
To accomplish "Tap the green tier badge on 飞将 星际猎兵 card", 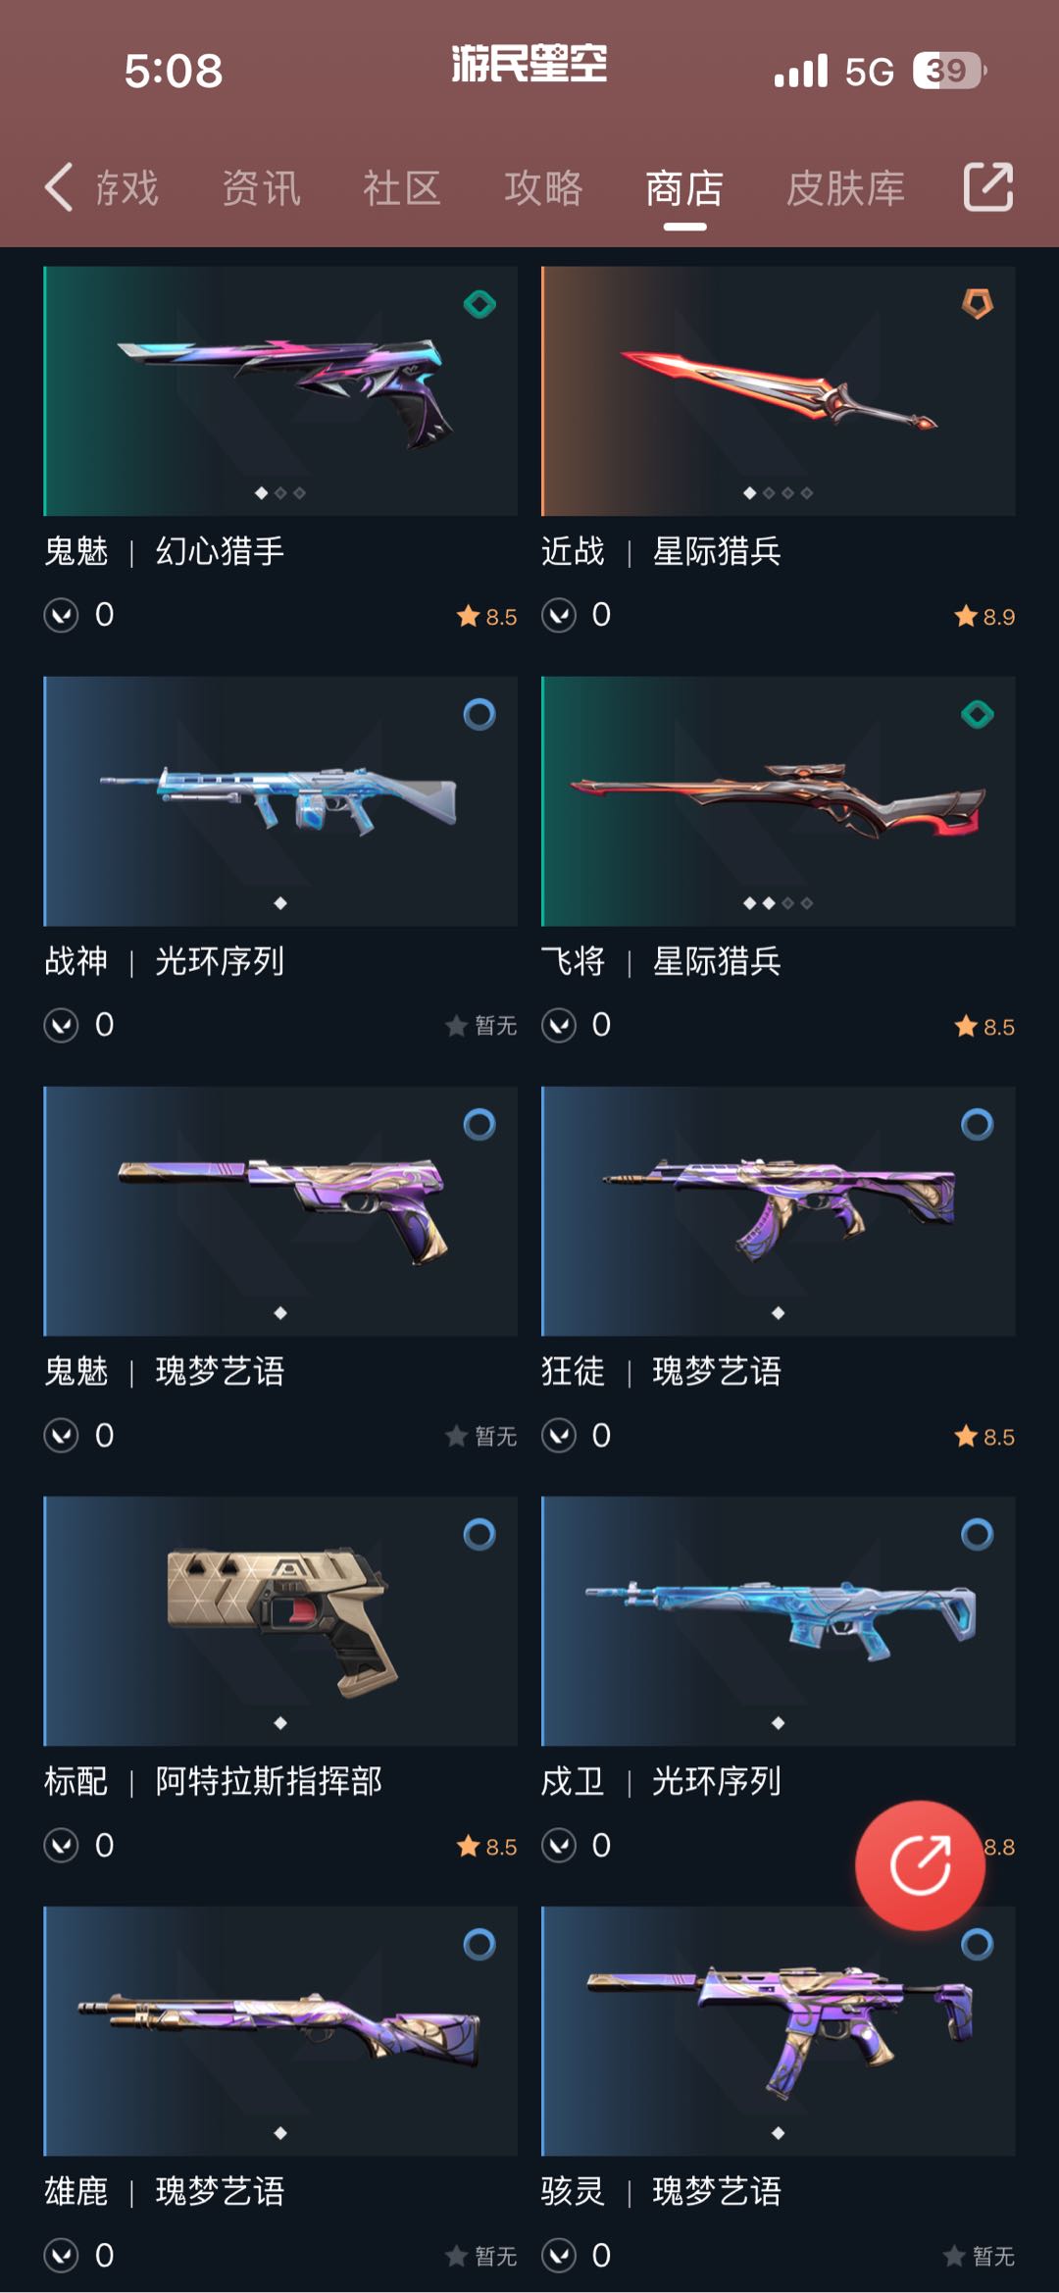I will click(977, 714).
